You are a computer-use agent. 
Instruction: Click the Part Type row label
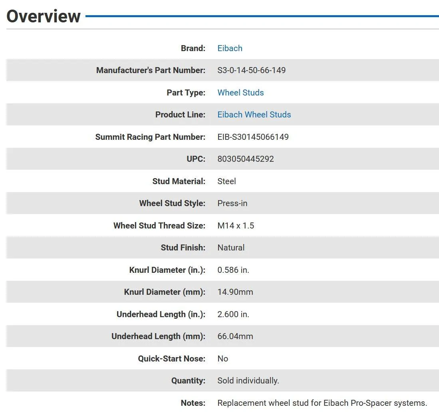click(186, 92)
